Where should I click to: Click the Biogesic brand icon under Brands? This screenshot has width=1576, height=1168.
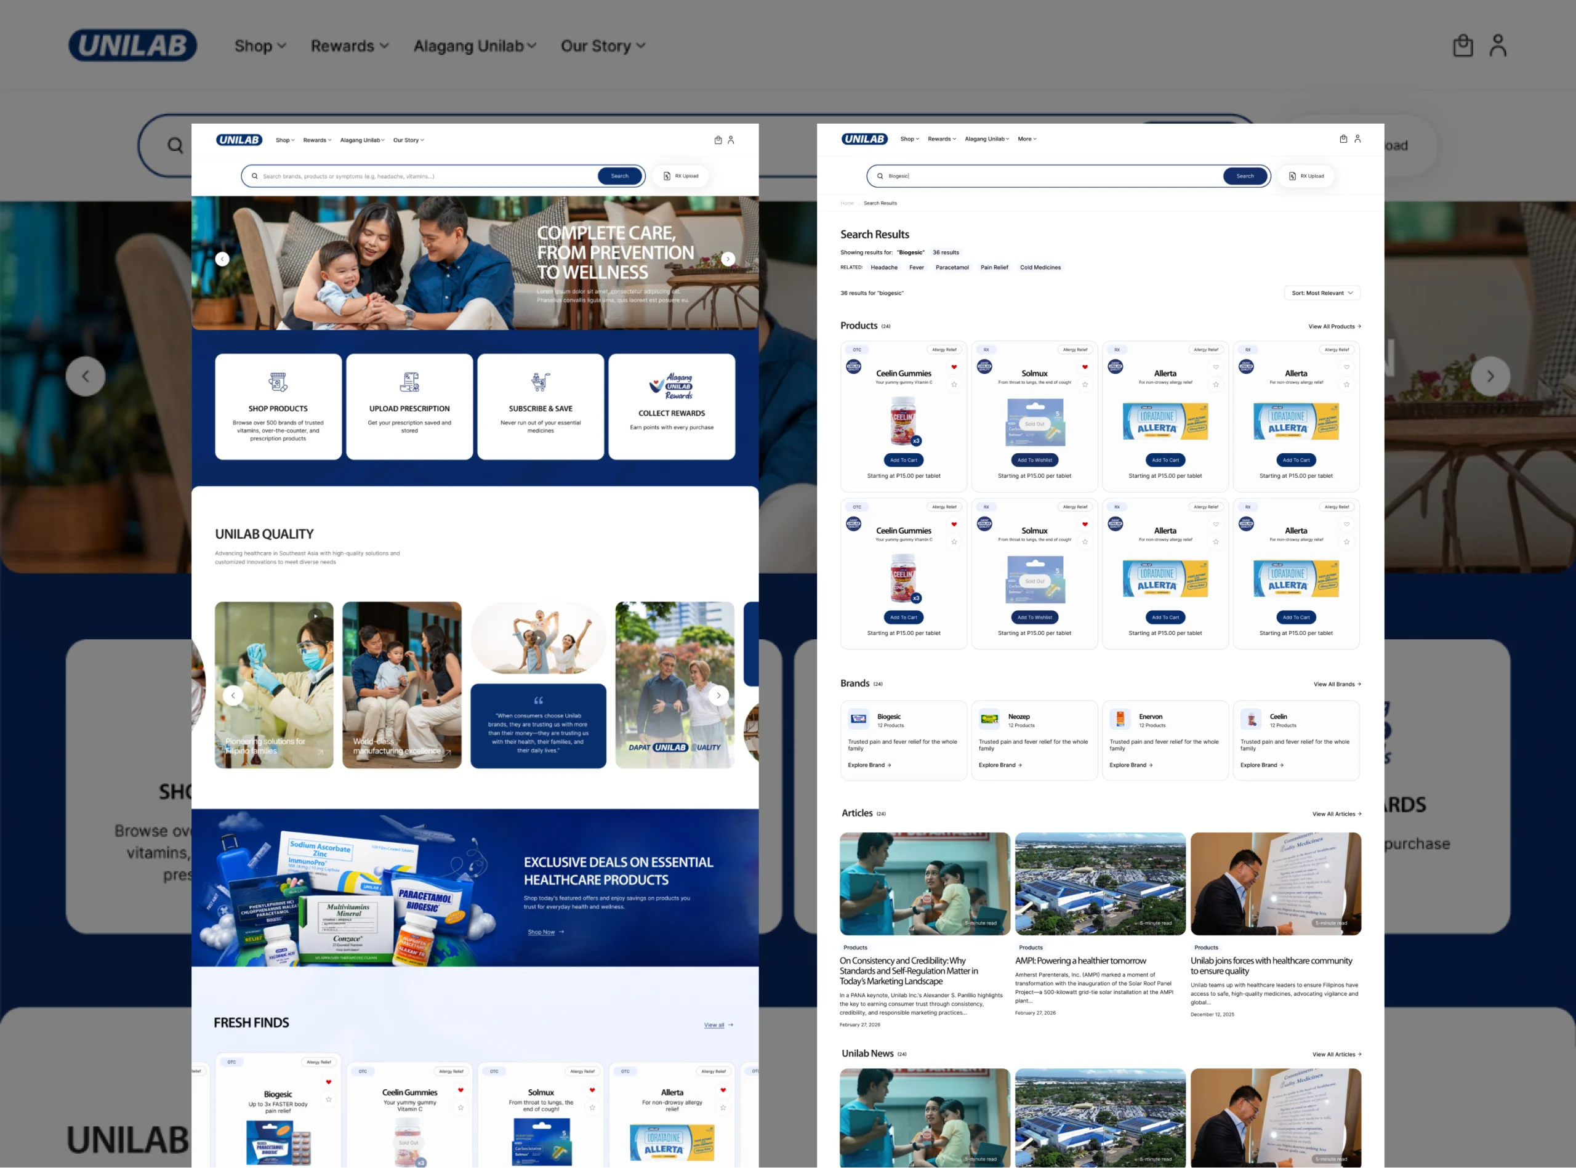pyautogui.click(x=859, y=719)
